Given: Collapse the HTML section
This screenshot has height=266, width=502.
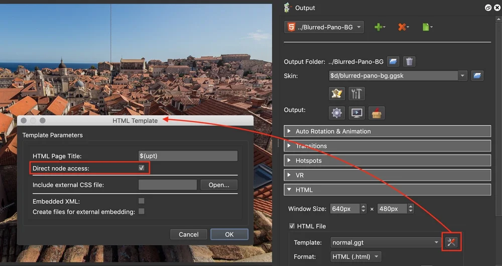Looking at the screenshot, I should click(388, 190).
